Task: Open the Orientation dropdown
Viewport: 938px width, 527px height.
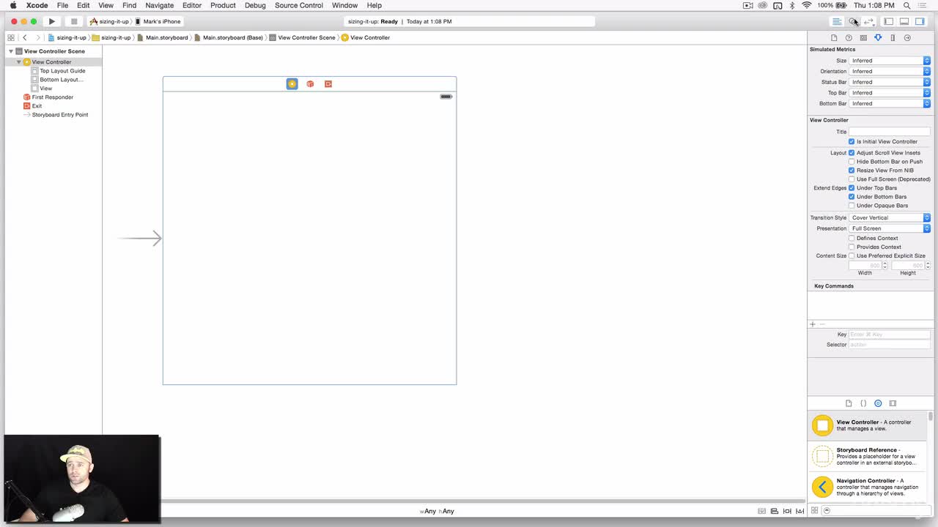Action: (890, 71)
